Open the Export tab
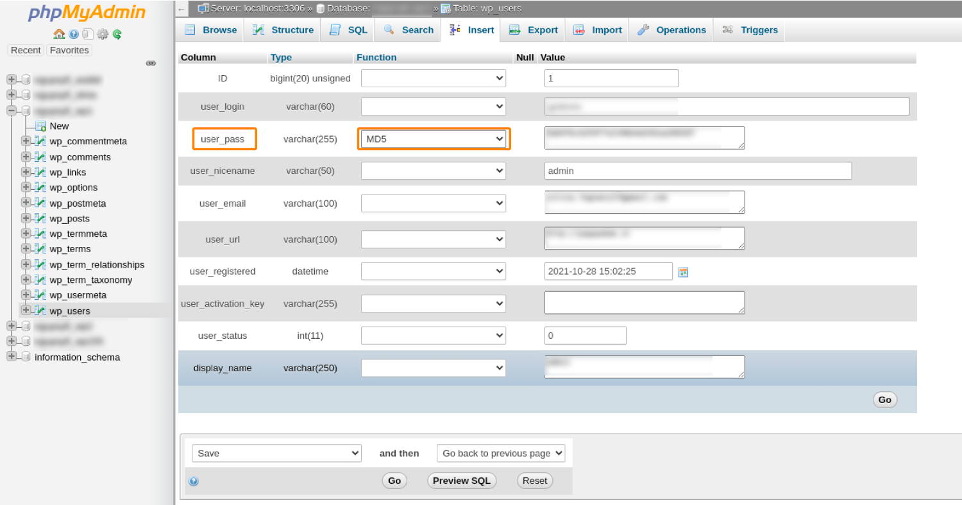This screenshot has width=962, height=505. (x=533, y=30)
